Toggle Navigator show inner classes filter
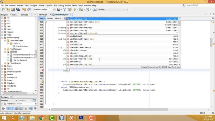This screenshot has height=121, width=215. click(21, 109)
